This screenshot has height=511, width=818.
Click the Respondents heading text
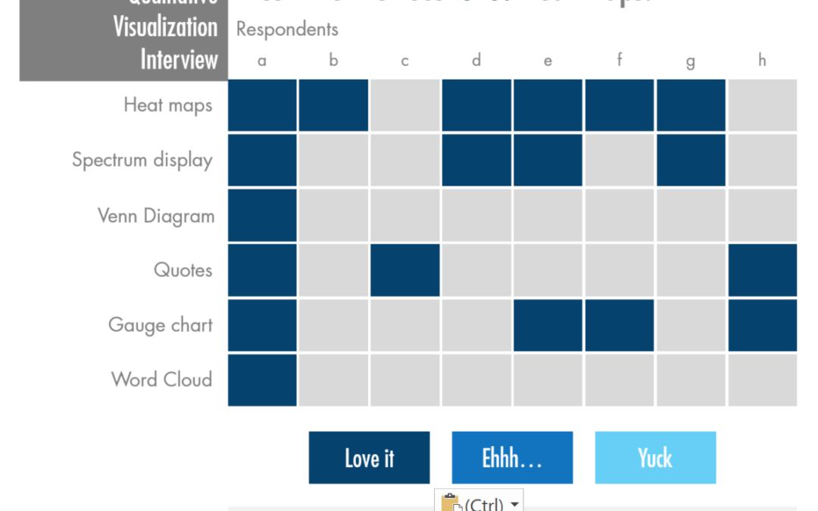[288, 30]
